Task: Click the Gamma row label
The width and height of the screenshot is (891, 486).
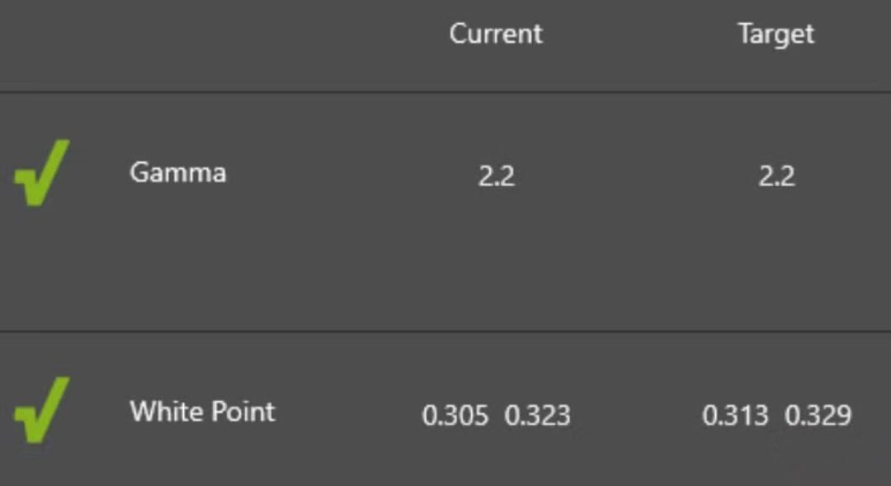Action: 177,173
